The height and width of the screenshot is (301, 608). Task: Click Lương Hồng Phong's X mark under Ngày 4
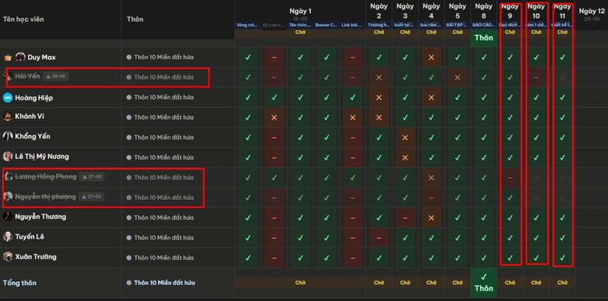(x=431, y=178)
